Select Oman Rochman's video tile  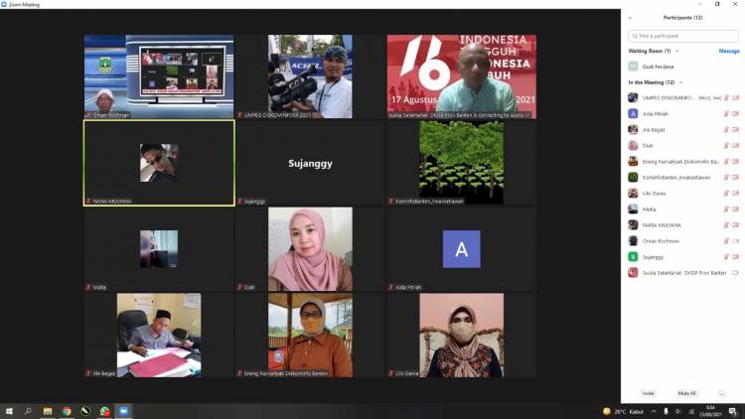(x=159, y=76)
